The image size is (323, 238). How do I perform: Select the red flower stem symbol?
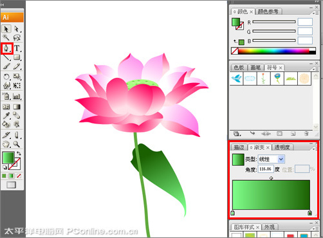point(264,78)
